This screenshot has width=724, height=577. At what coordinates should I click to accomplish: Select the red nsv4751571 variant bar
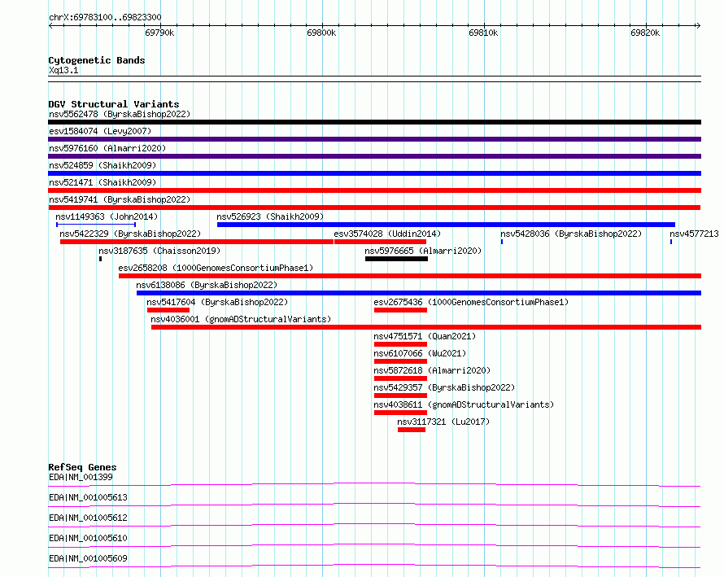[401, 344]
